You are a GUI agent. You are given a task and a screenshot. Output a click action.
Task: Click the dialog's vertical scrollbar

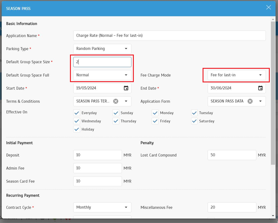(273, 91)
